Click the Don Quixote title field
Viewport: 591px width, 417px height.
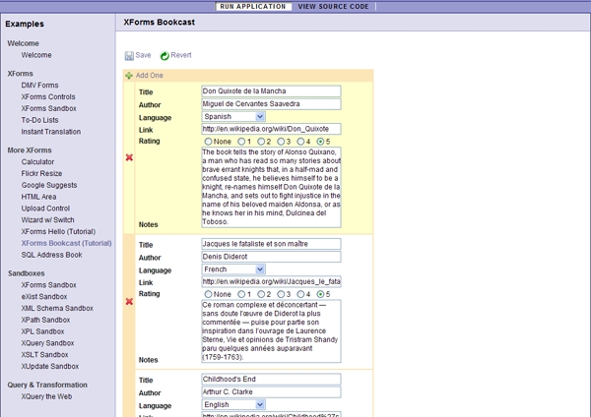click(270, 91)
